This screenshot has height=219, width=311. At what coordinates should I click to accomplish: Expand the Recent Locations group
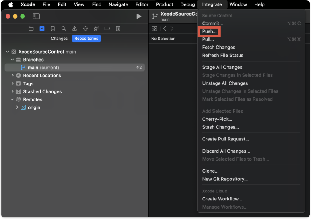click(x=12, y=75)
